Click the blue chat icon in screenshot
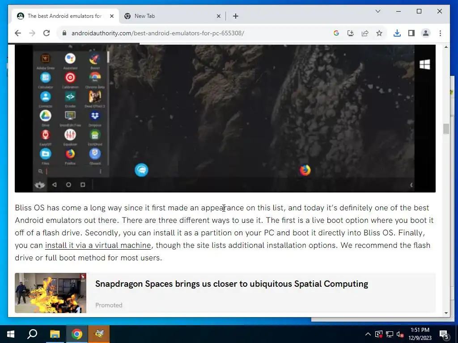458x343 pixels. [x=141, y=170]
